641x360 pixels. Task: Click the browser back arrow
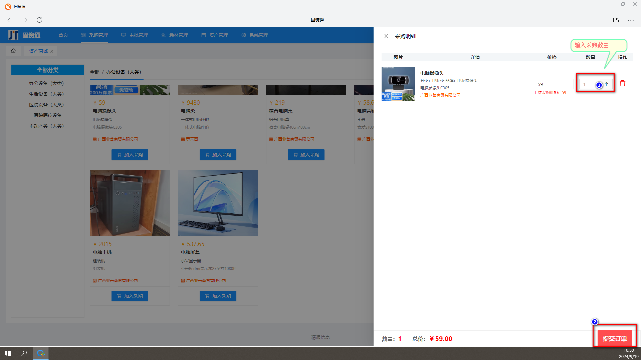point(10,20)
